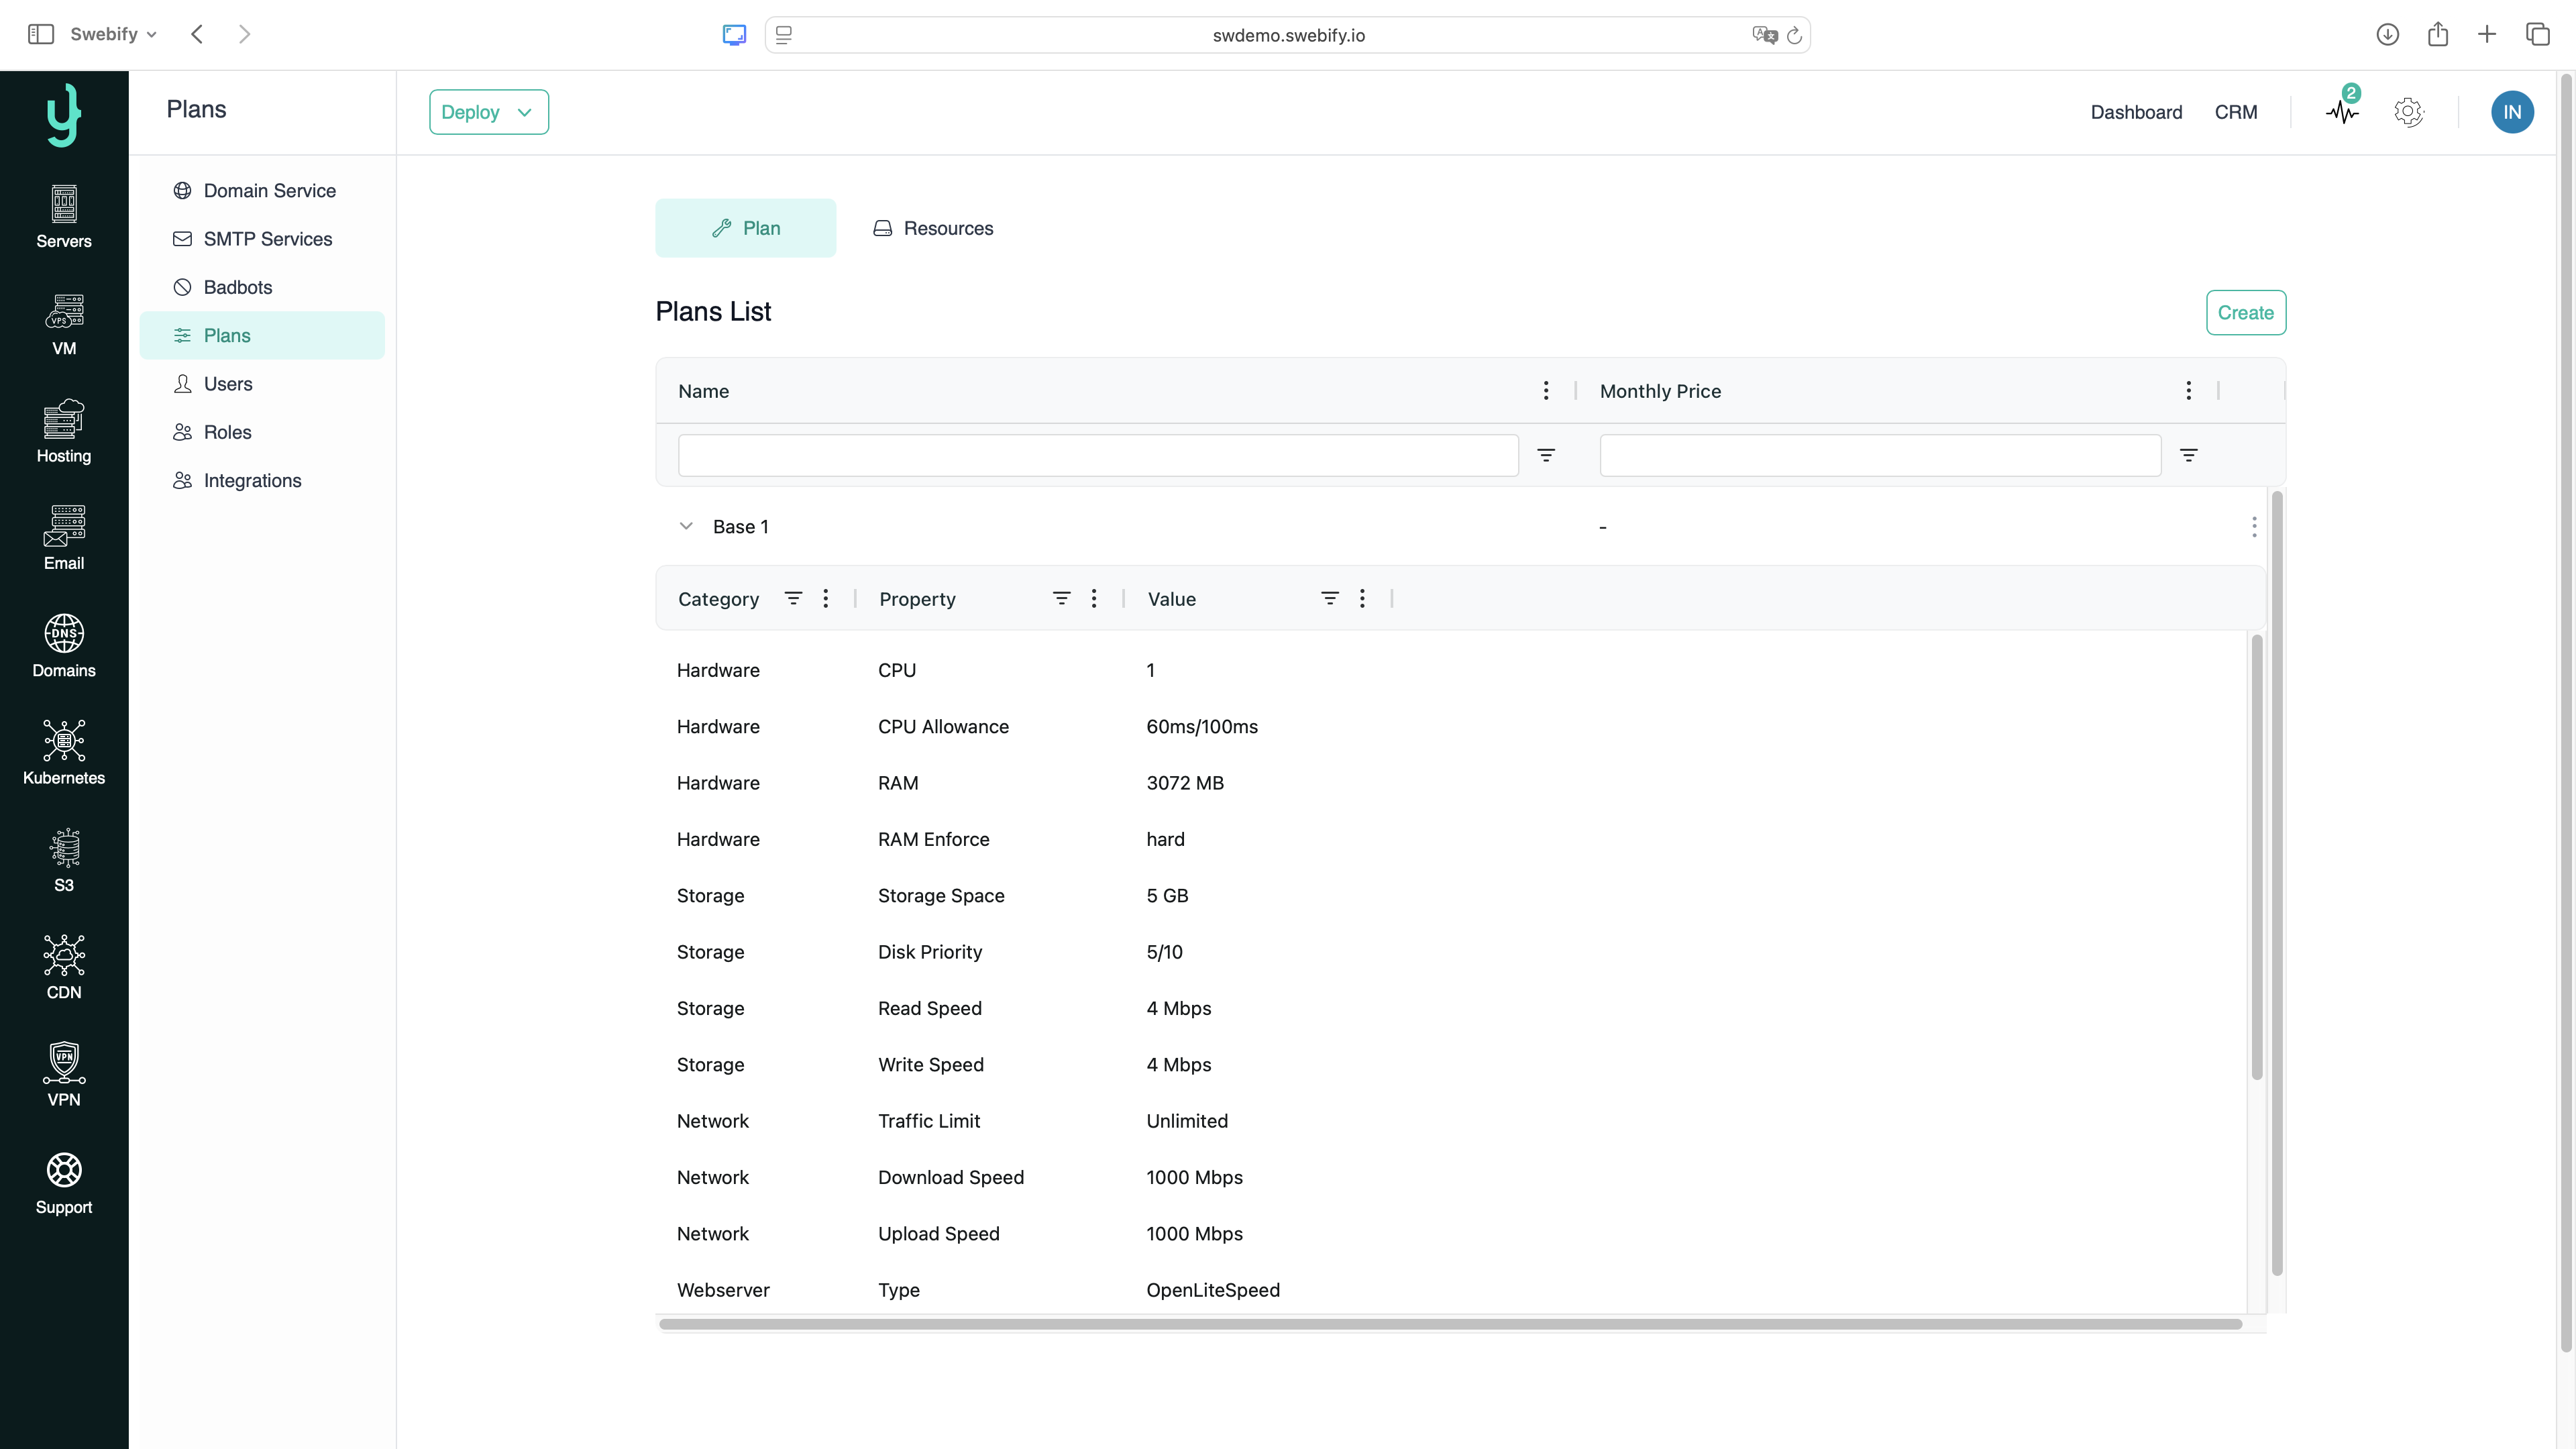
Task: Sort by Monthly Price column header
Action: tap(1660, 391)
